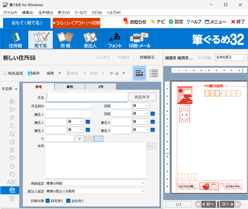Viewport: 248px width, 209px height.
Task: Switch to うら(レイアウト) side button
Action: [76, 23]
